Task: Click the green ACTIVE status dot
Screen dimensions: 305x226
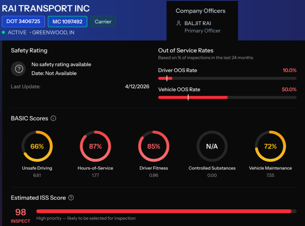Action: coord(3,32)
